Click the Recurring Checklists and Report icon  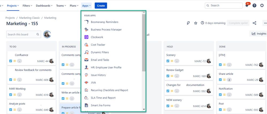coord(86,90)
